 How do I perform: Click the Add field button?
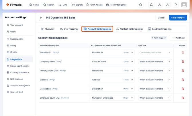(178, 38)
